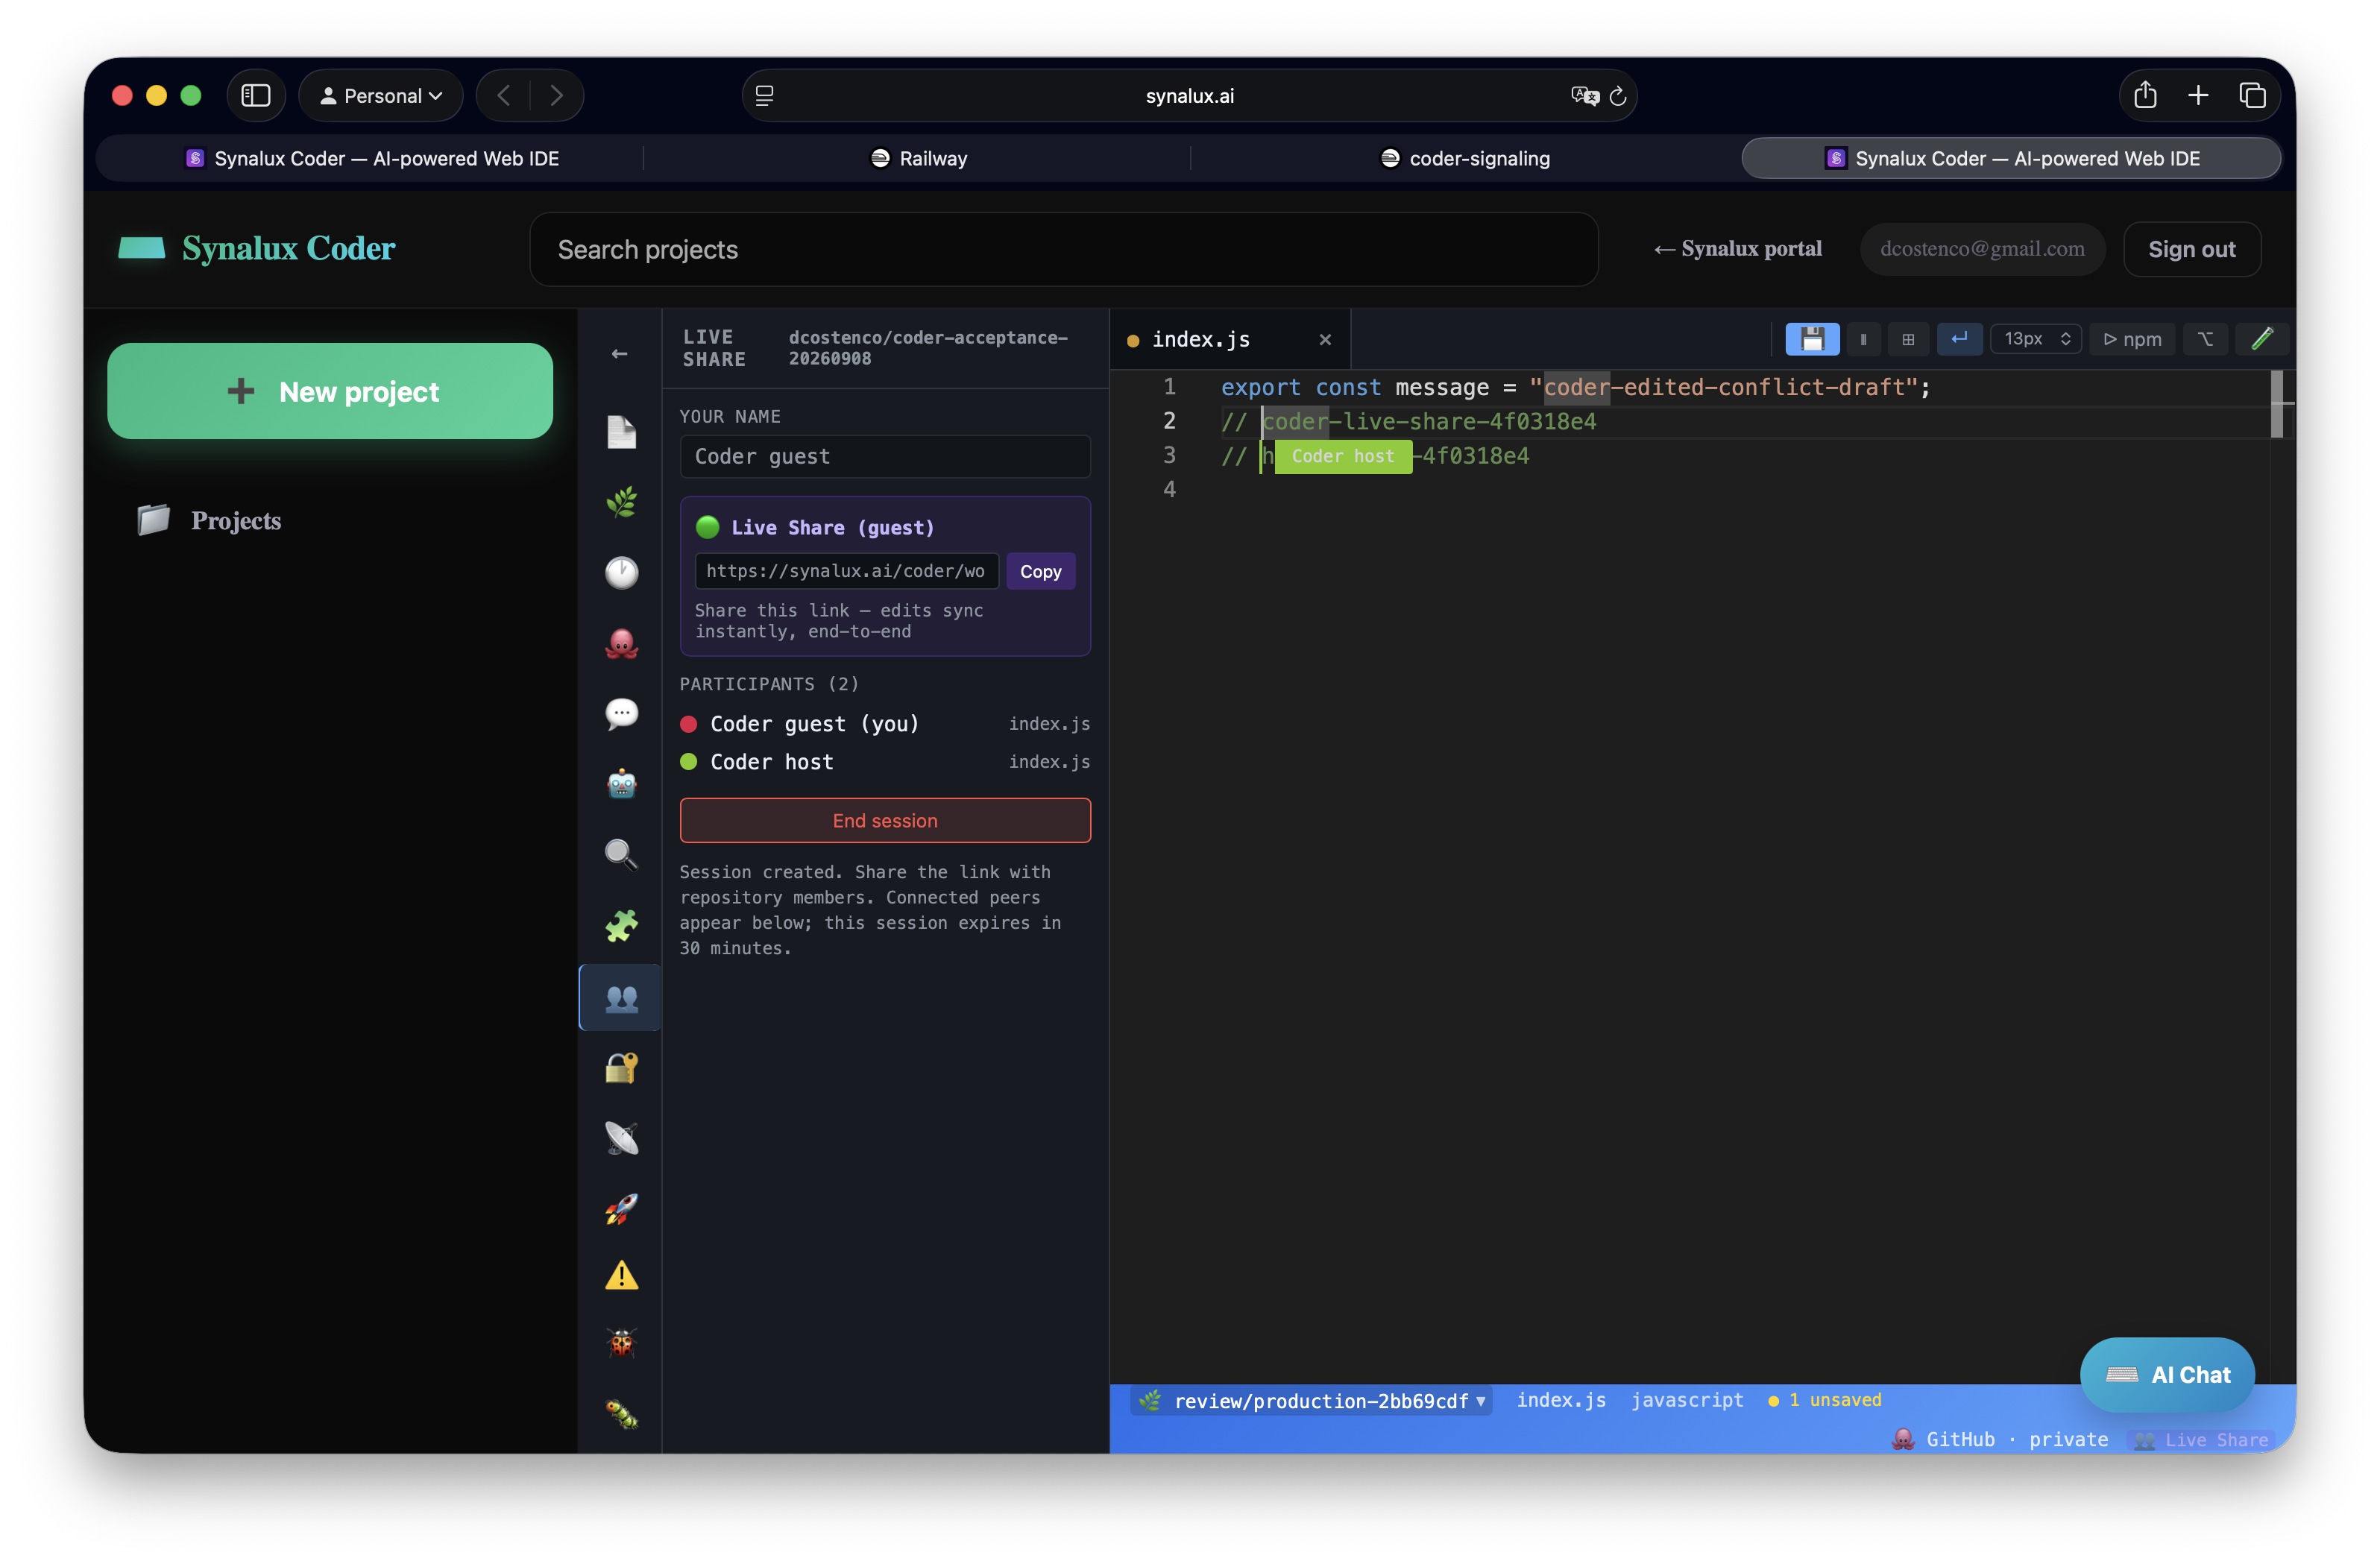This screenshot has height=1564, width=2380.
Task: Click 'GitHub · private' status bar item
Action: (2000, 1439)
